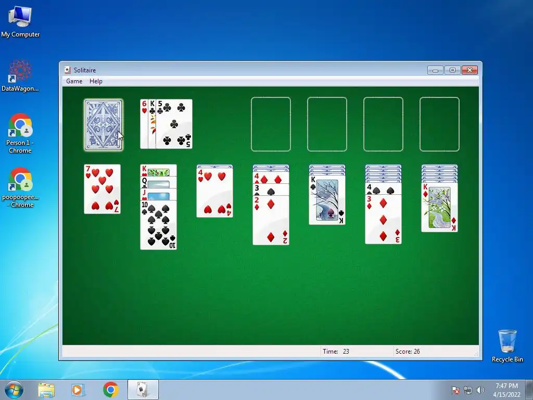Select the poopoopee Chrome desktop shortcut
The image size is (533, 400).
click(x=20, y=187)
